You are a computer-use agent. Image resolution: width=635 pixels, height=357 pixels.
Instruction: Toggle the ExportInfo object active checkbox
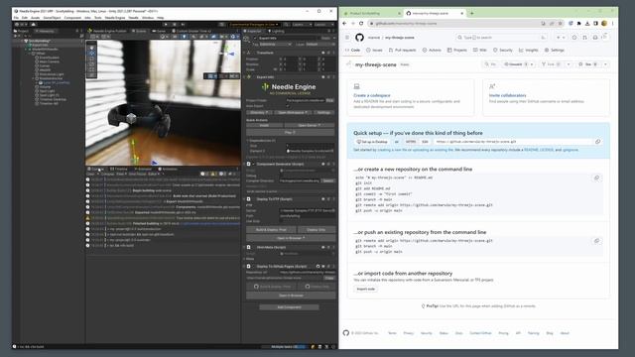(255, 38)
